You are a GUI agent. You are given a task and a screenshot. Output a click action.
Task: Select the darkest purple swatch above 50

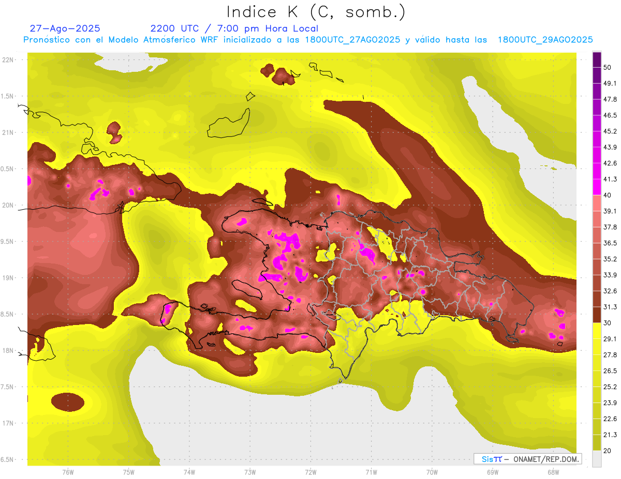point(597,60)
